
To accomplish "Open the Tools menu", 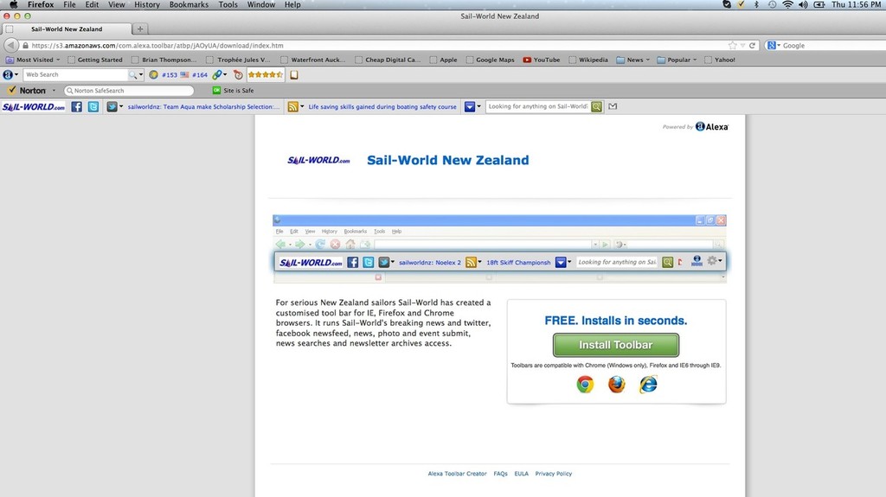I will 228,4.
